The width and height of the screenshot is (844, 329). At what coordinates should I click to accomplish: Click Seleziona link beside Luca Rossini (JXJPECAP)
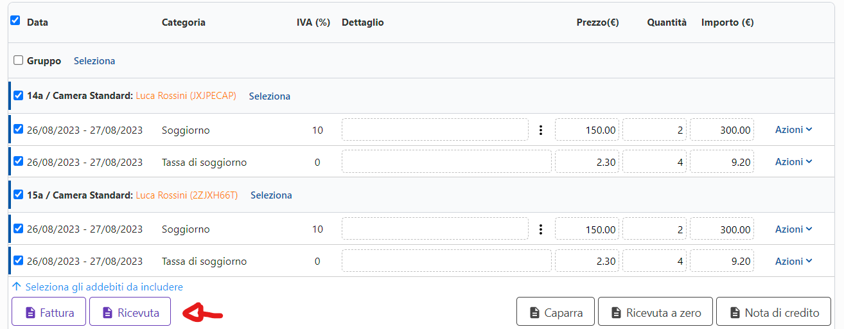270,96
